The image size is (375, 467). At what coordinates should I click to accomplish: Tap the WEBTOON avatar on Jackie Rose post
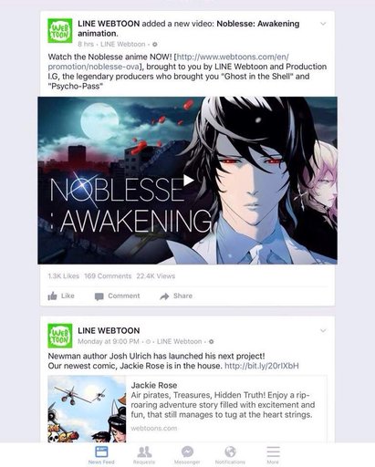click(60, 336)
